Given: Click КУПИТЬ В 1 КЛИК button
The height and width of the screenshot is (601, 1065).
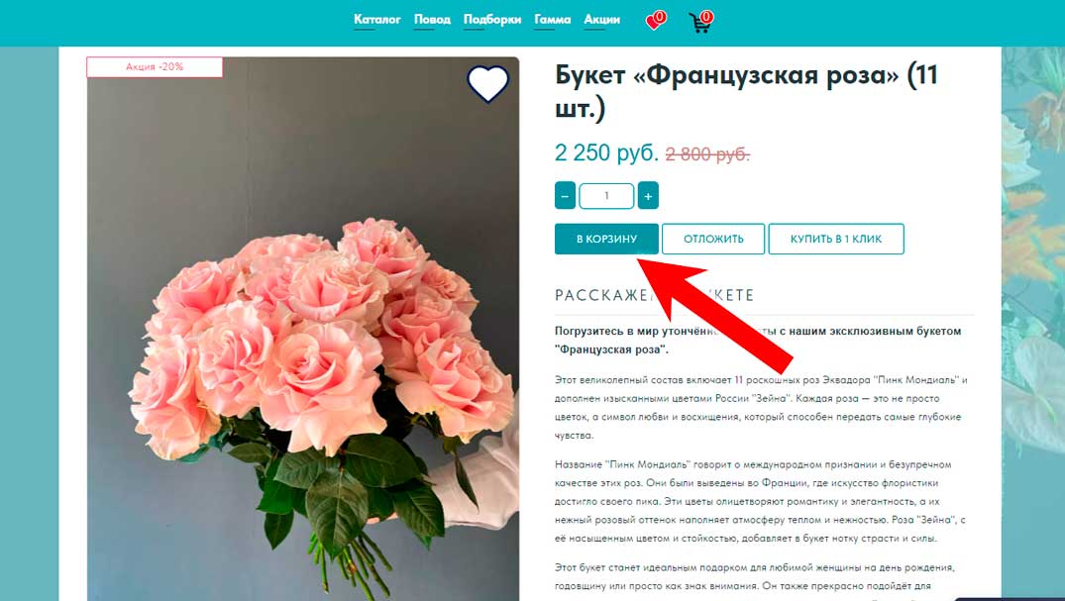Looking at the screenshot, I should click(x=836, y=239).
